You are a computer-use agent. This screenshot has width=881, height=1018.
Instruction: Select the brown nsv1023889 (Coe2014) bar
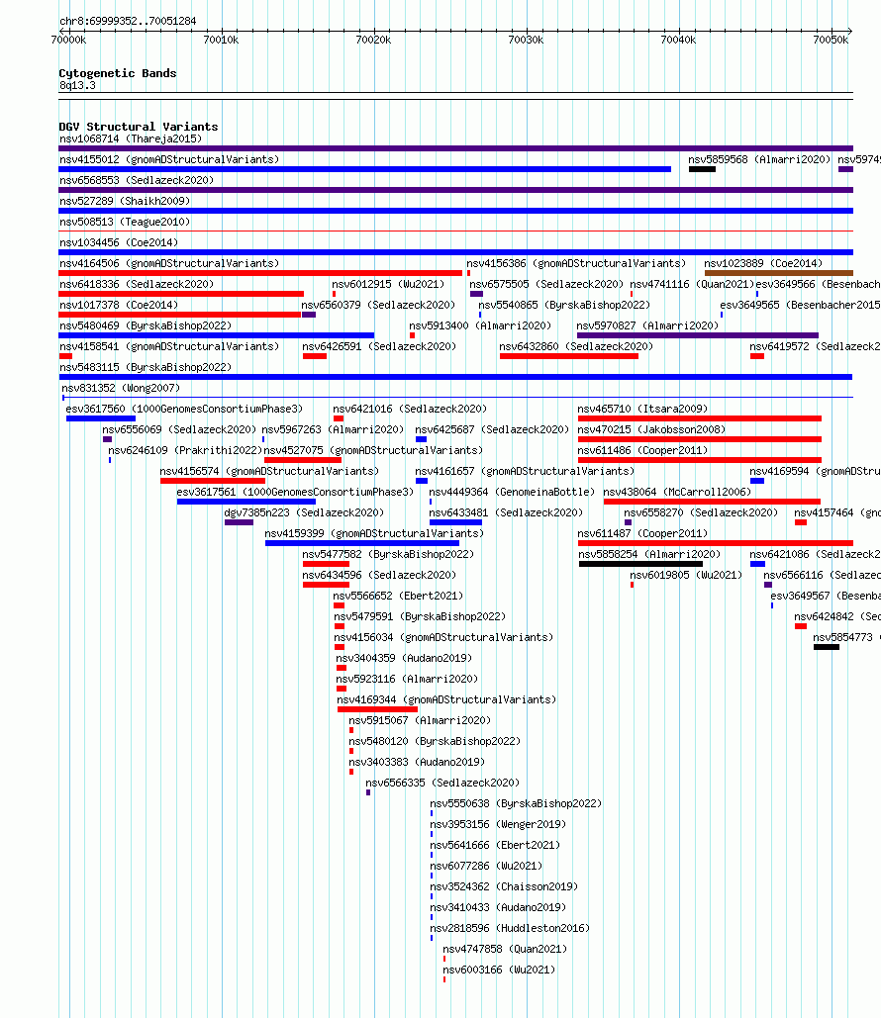pyautogui.click(x=779, y=273)
